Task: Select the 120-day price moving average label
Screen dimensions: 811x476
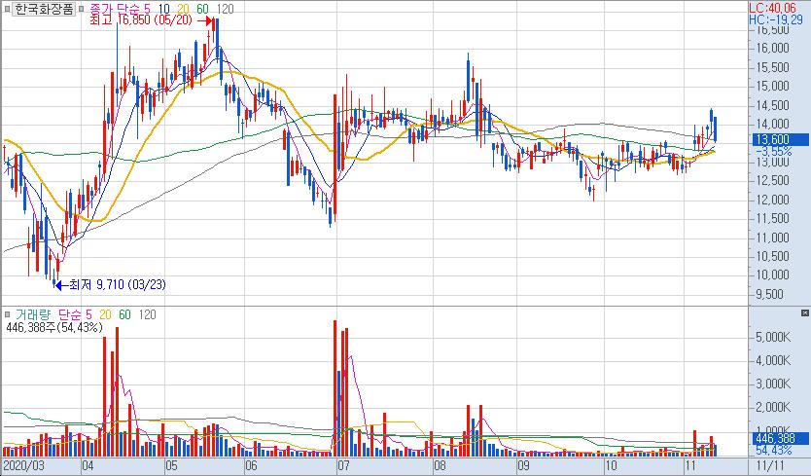Action: (x=225, y=9)
